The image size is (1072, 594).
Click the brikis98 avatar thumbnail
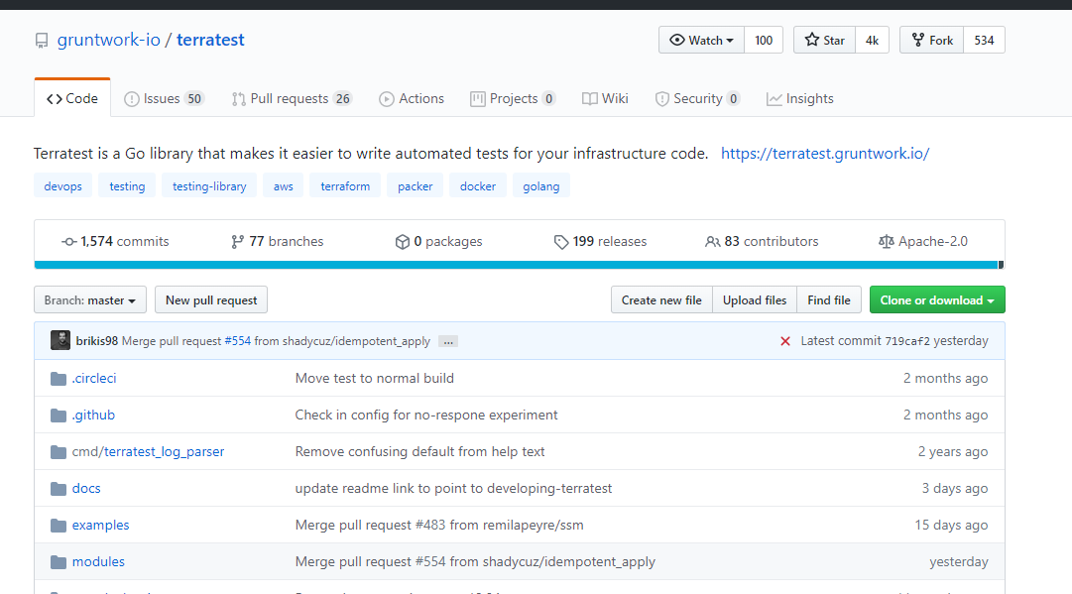coord(60,340)
